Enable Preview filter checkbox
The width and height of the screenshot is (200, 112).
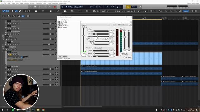click(121, 53)
